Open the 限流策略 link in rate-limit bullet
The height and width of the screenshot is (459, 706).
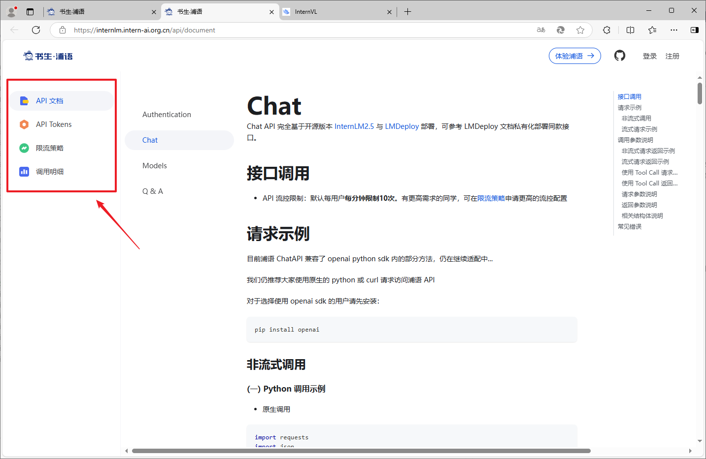click(x=491, y=198)
